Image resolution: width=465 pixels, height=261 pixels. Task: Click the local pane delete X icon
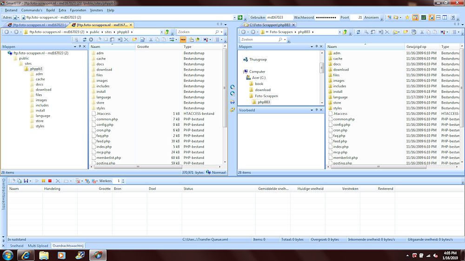387,32
